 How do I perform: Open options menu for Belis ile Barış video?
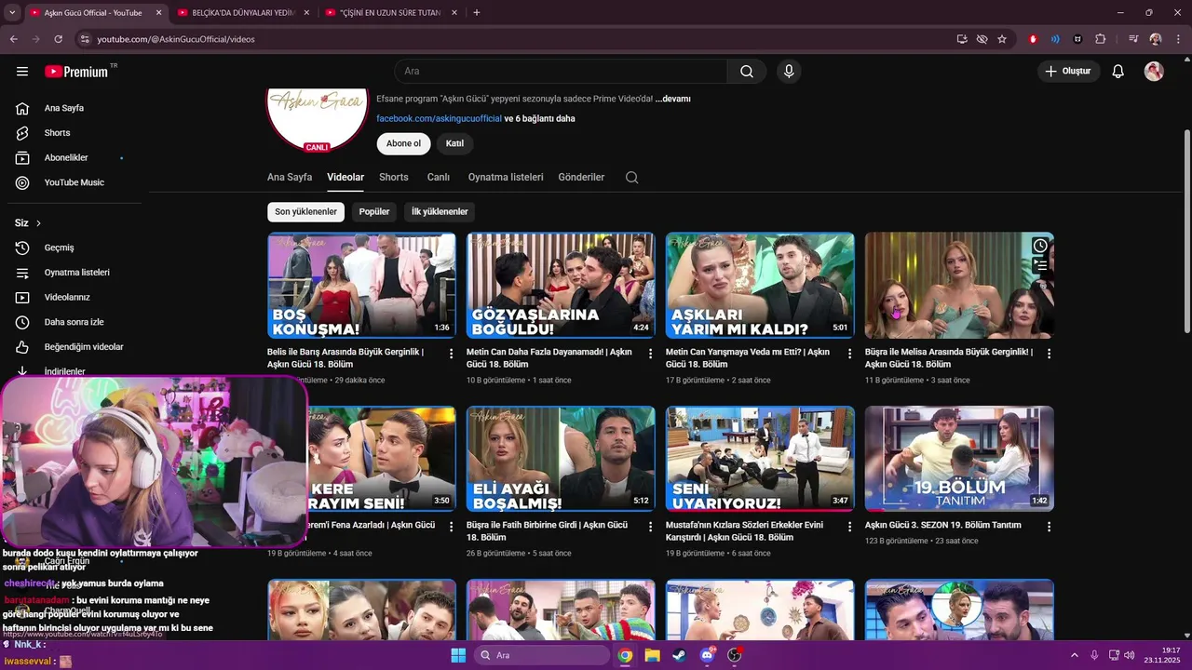point(452,354)
